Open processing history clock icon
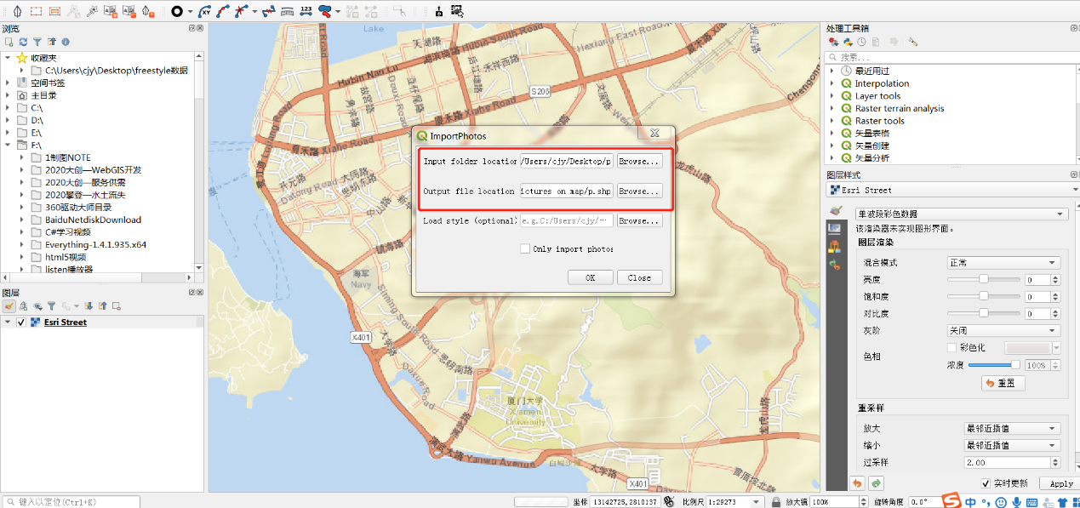The width and height of the screenshot is (1080, 508). coord(862,42)
